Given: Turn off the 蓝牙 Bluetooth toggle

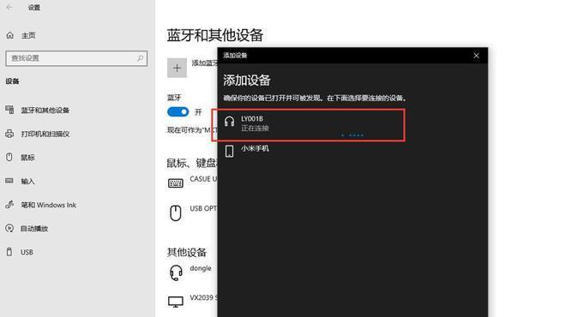Looking at the screenshot, I should [178, 111].
